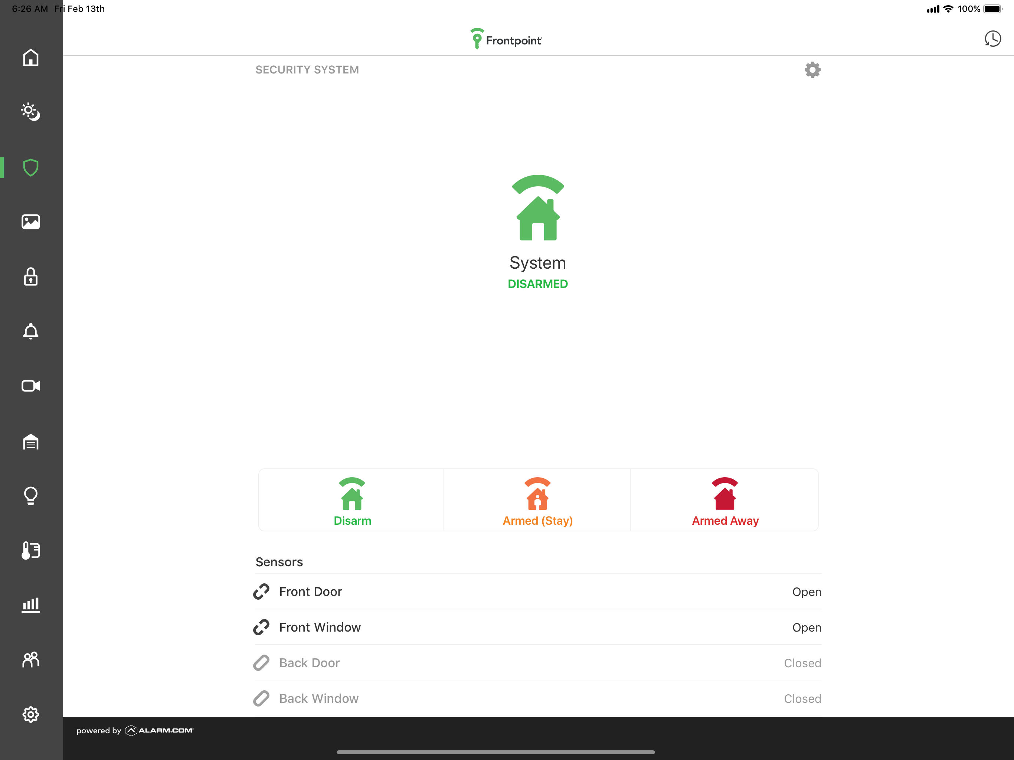Viewport: 1014px width, 760px height.
Task: Open app Settings gear in sidebar
Action: pos(31,714)
